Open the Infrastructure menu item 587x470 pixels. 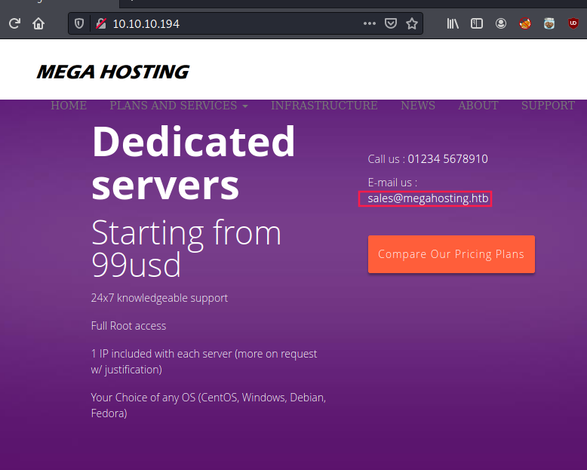[x=324, y=106]
